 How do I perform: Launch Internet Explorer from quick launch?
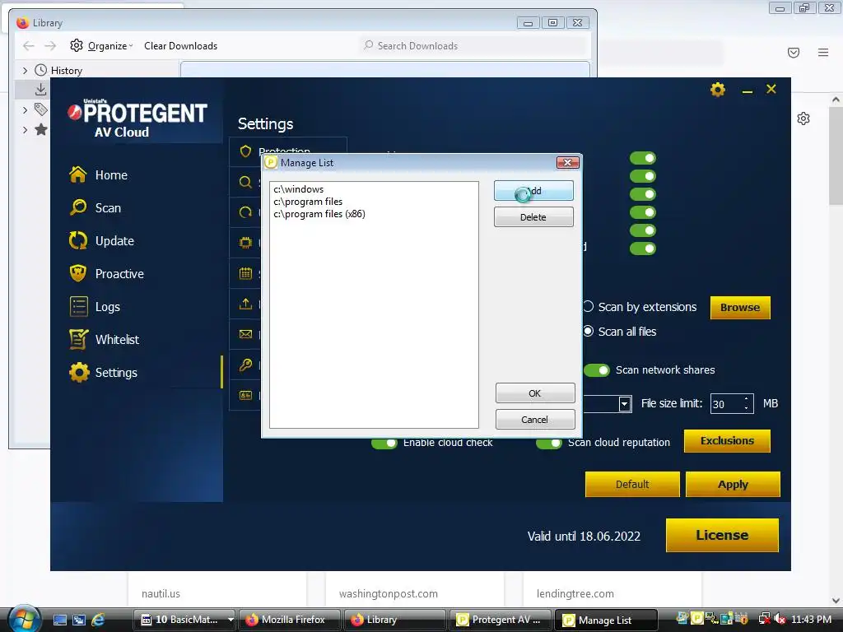99,620
